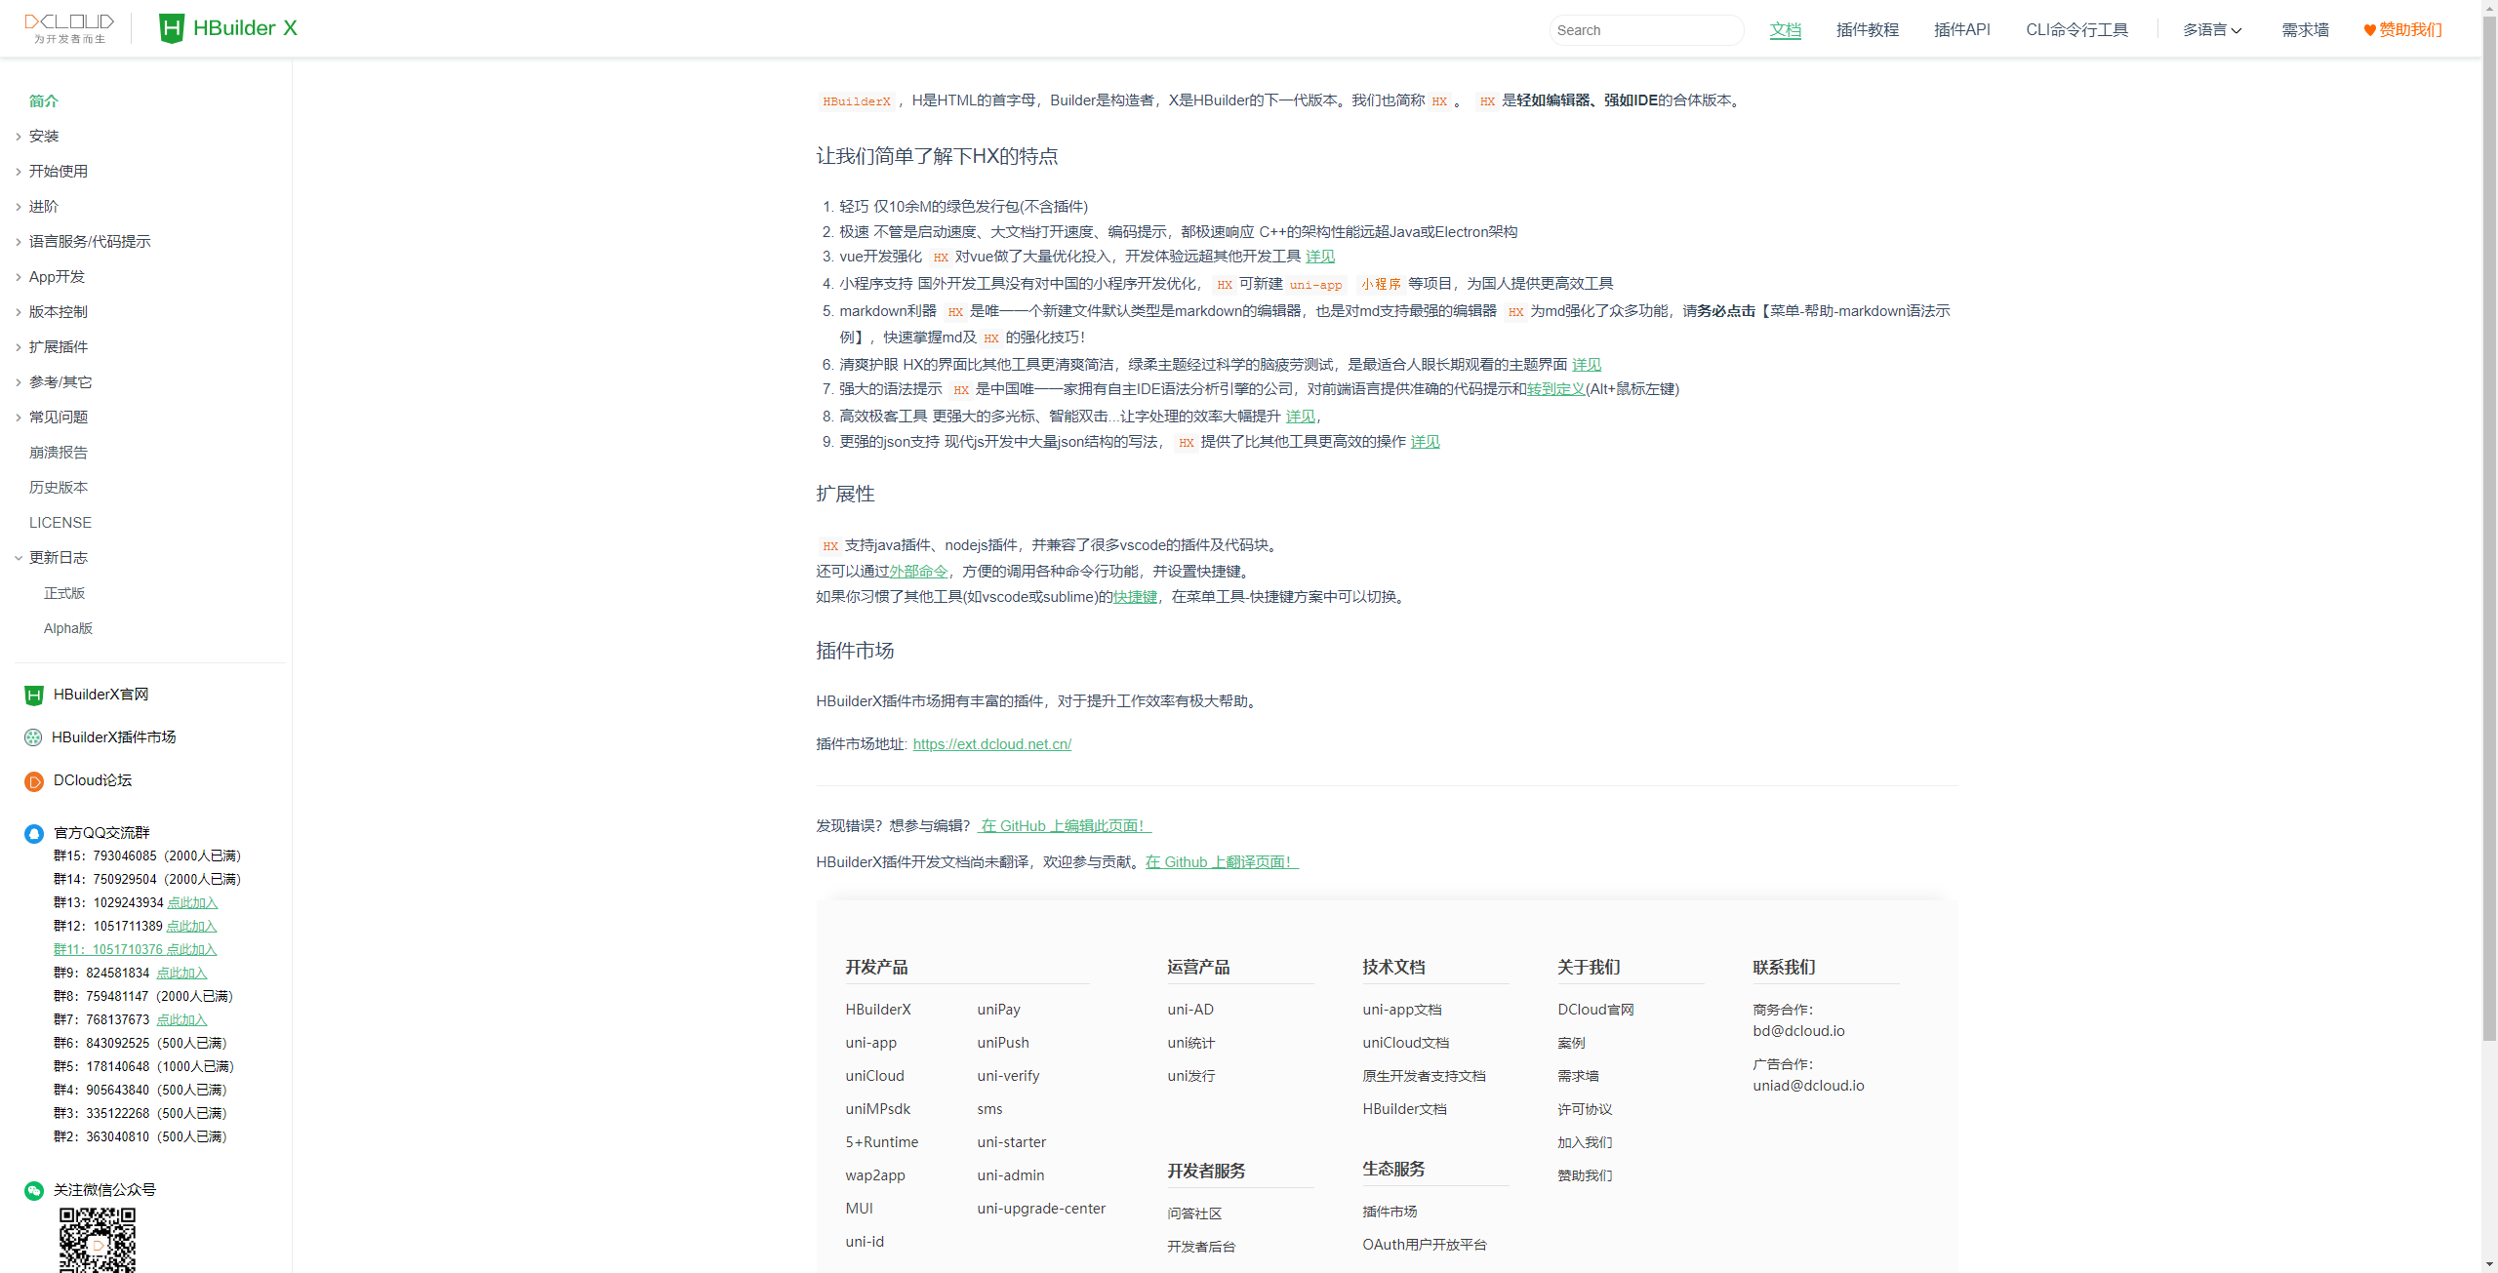The width and height of the screenshot is (2498, 1273).
Task: Click 在 GitHub 上编辑此页面 link
Action: pos(1064,825)
